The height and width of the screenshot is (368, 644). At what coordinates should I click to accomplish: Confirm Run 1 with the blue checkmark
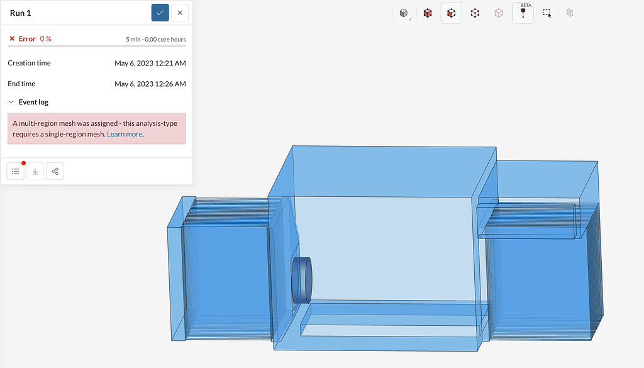click(x=159, y=13)
